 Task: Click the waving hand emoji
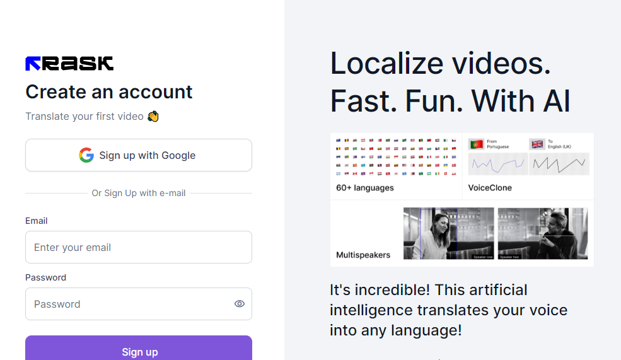153,116
